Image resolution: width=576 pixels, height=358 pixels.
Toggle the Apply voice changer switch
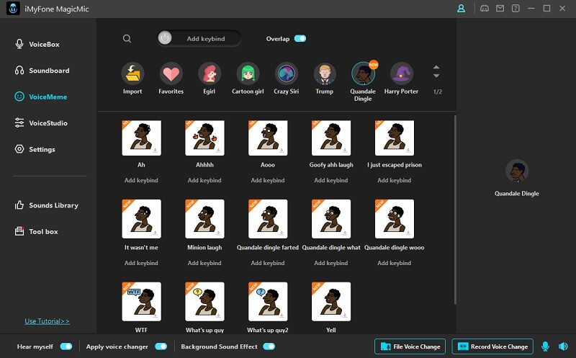[x=161, y=346]
